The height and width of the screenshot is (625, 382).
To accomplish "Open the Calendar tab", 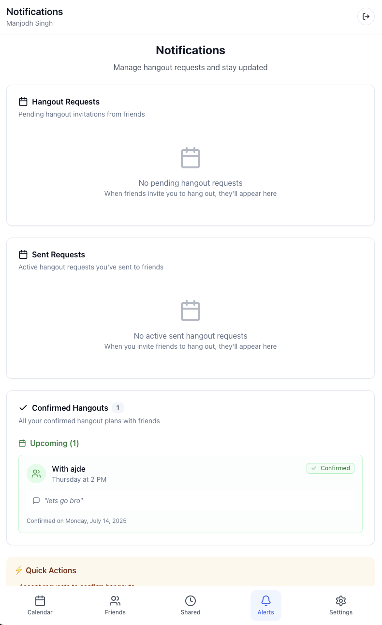I will (40, 605).
